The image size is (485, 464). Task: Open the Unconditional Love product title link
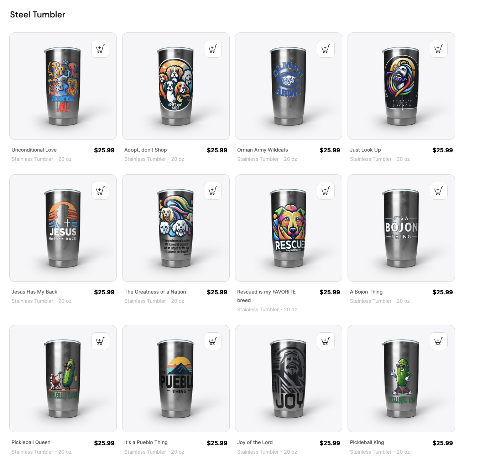[x=34, y=150]
